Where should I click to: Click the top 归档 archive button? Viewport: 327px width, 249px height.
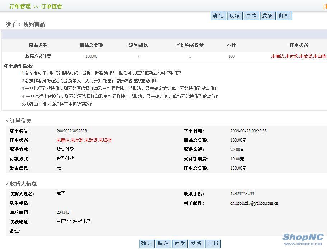click(x=284, y=16)
